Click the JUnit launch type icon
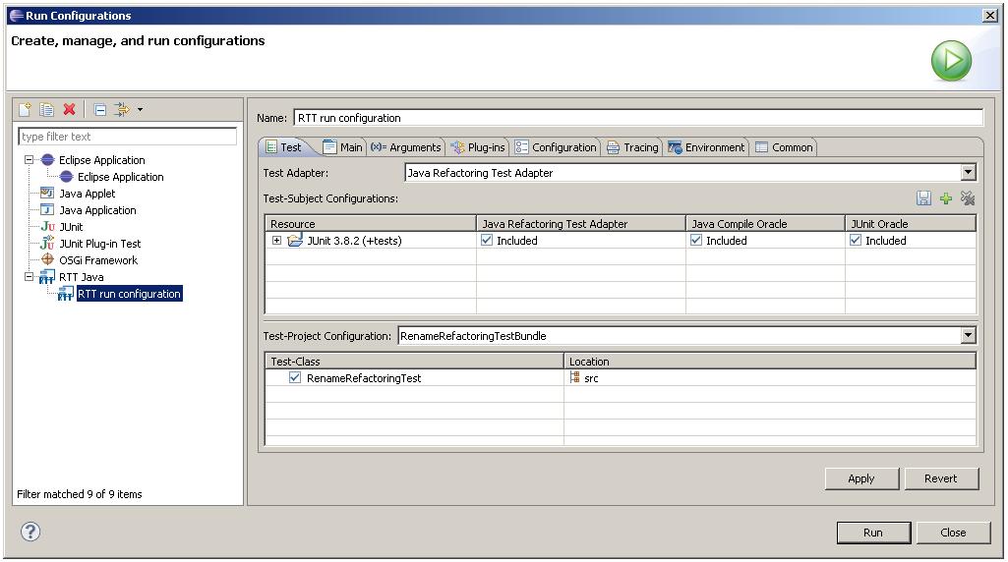The image size is (1008, 562). click(47, 226)
